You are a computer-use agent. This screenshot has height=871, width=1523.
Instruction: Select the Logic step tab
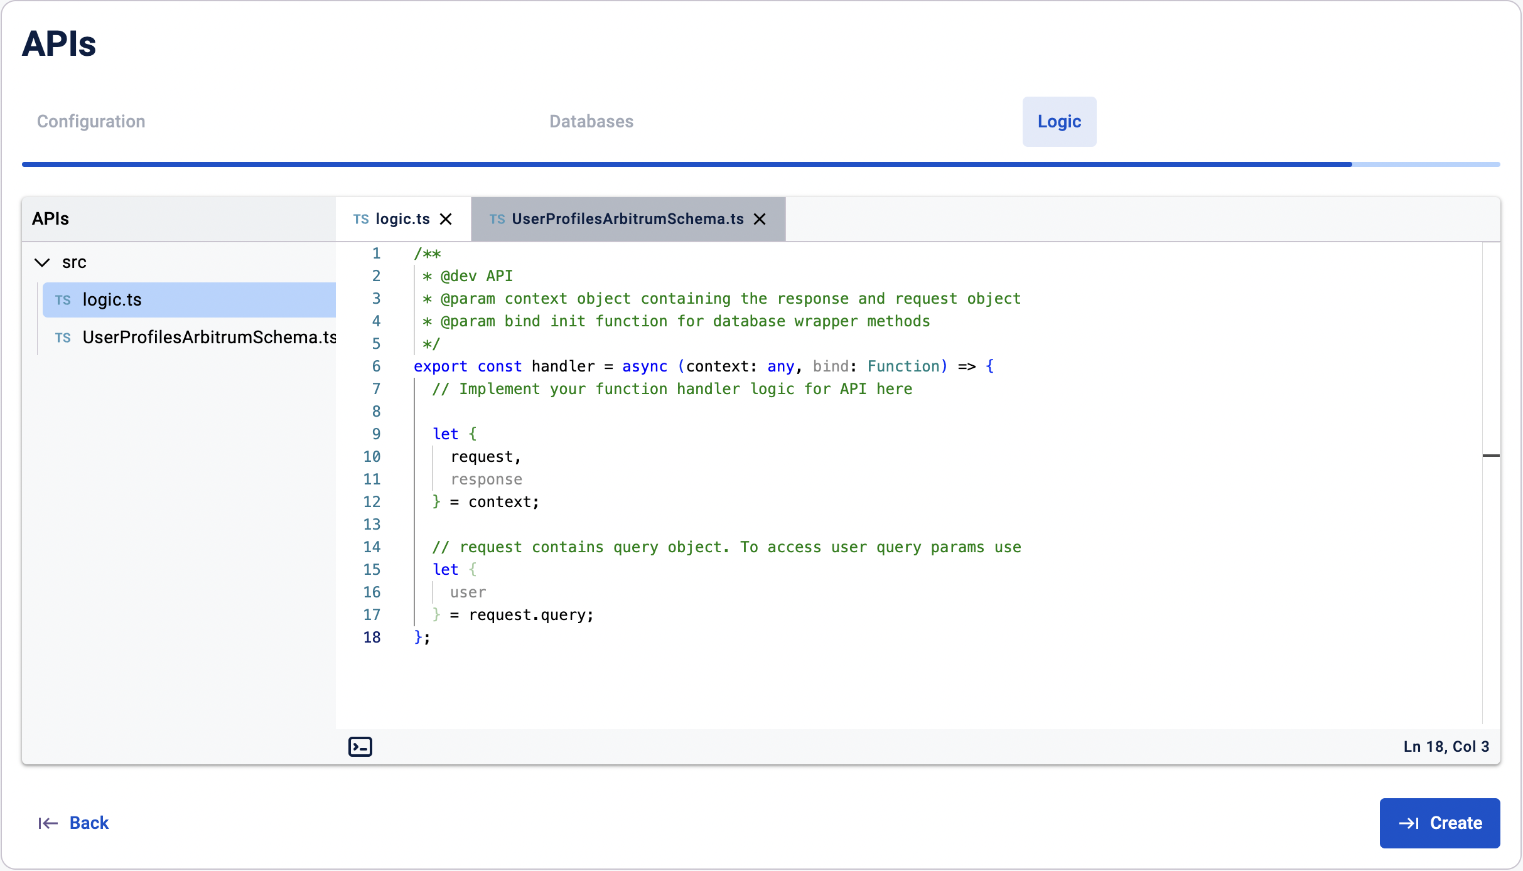pyautogui.click(x=1058, y=121)
